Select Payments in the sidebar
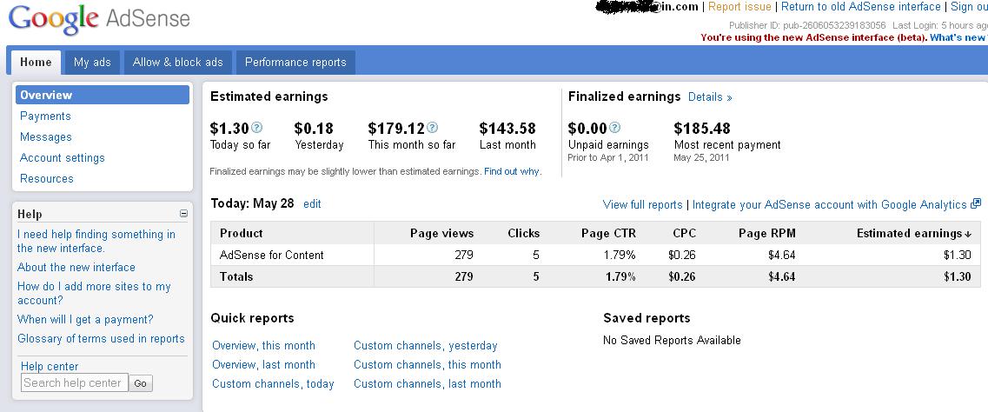This screenshot has height=412, width=988. coord(45,116)
